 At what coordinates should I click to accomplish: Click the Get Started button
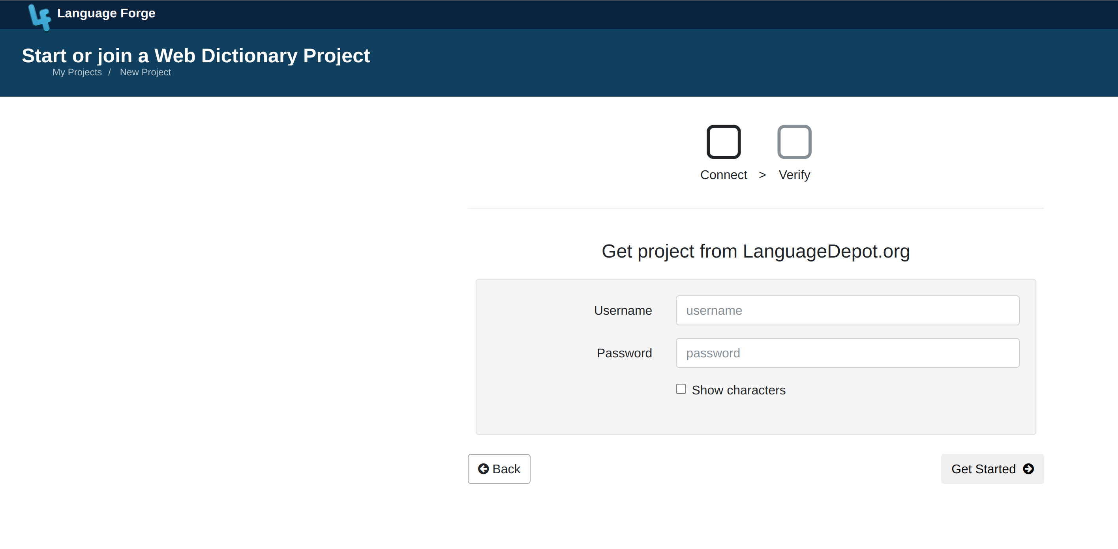click(992, 469)
